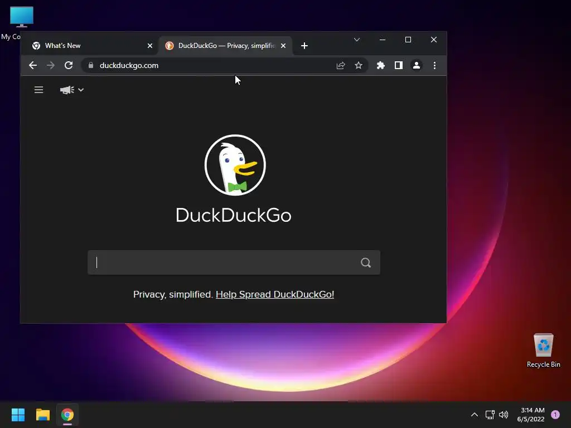Open volume control tray icon
Image resolution: width=571 pixels, height=428 pixels.
504,415
